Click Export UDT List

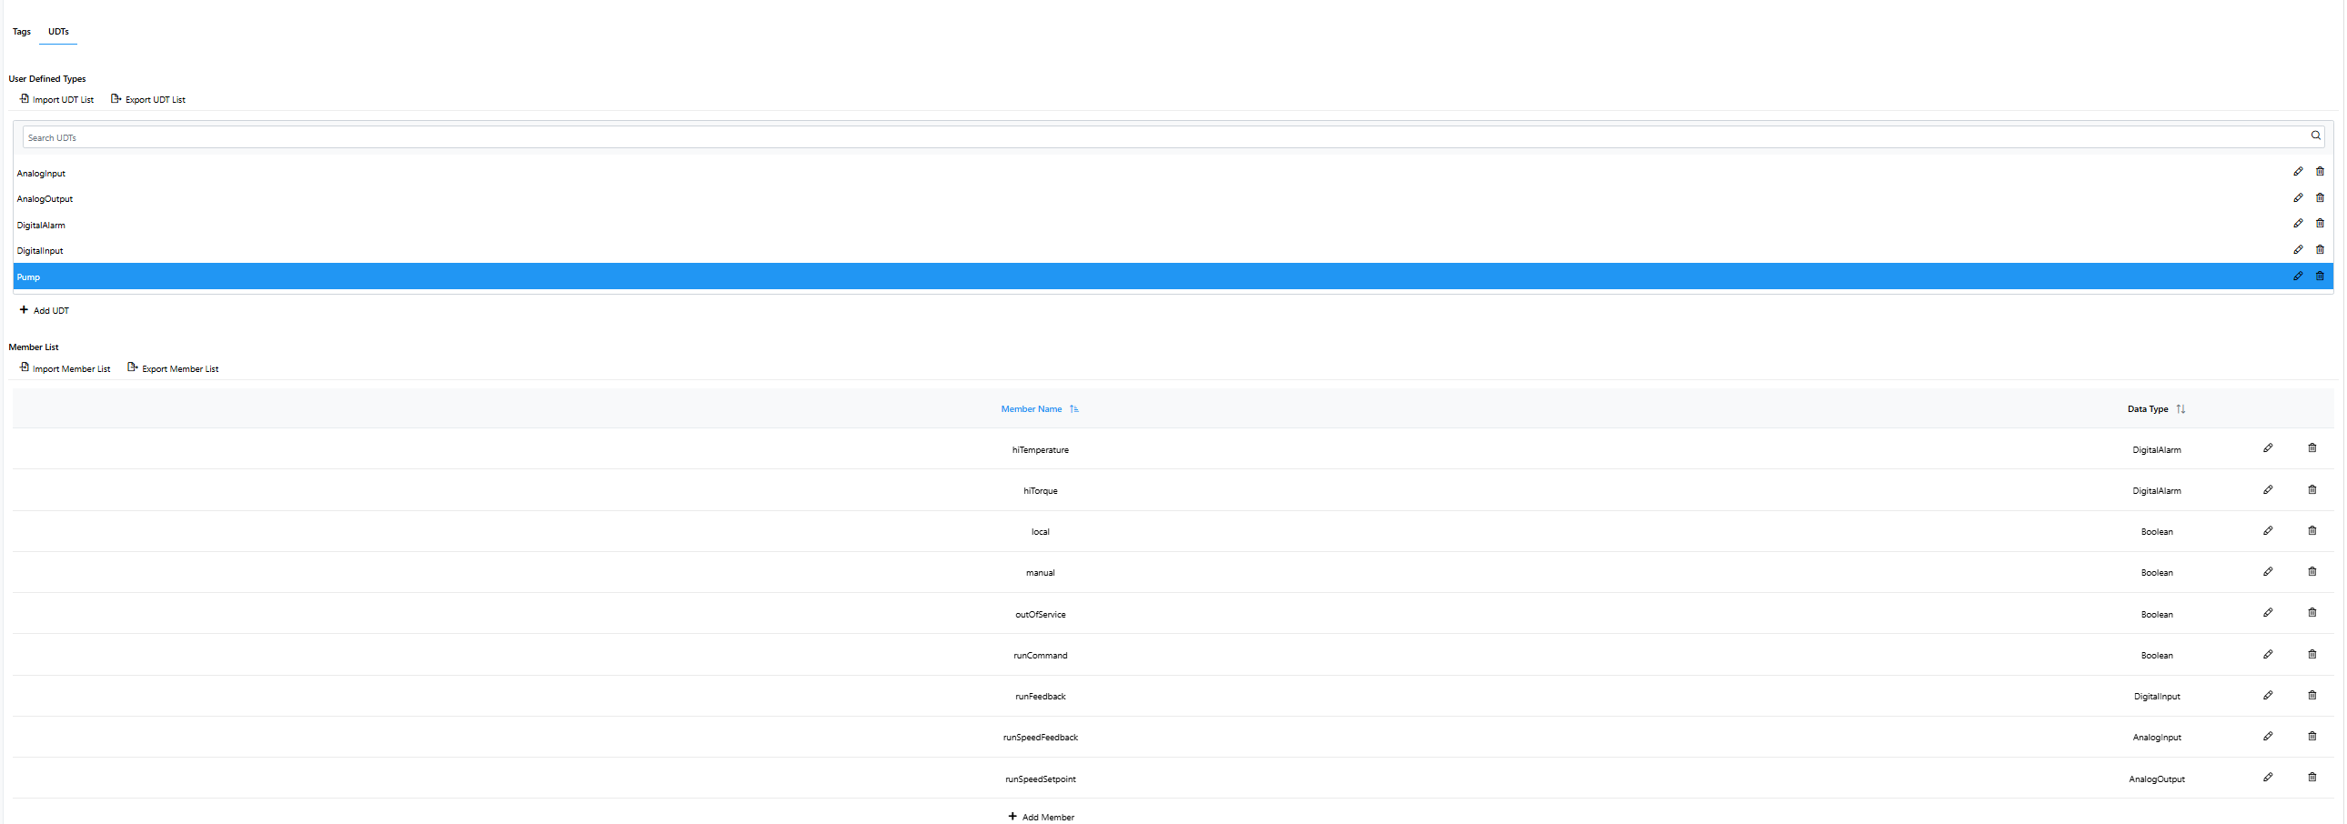coord(147,99)
